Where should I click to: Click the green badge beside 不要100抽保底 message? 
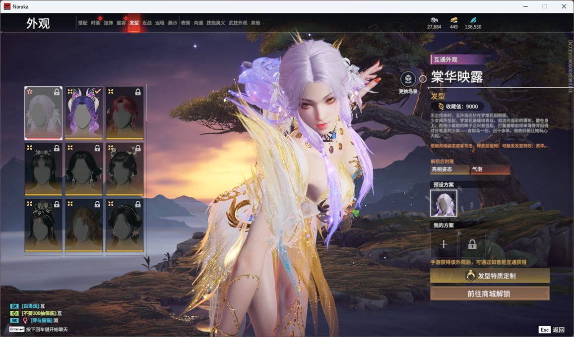click(x=14, y=313)
